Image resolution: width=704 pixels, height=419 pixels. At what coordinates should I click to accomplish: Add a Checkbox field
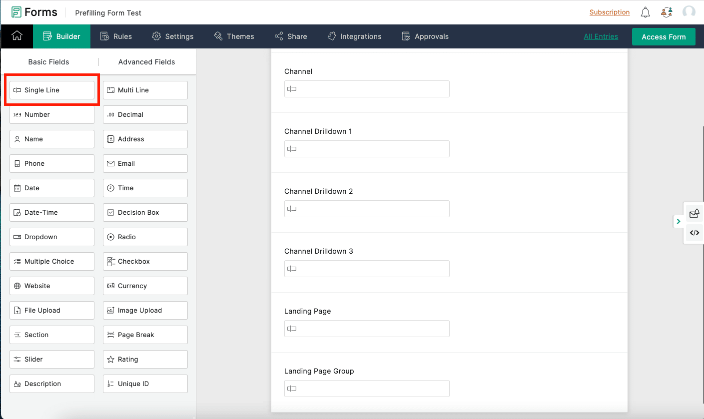145,261
